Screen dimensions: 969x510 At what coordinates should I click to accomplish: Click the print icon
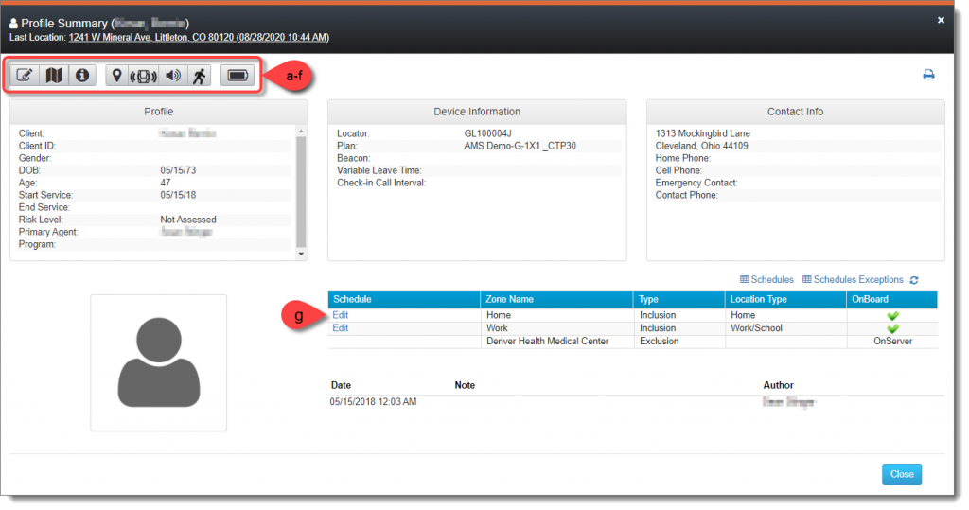pyautogui.click(x=928, y=75)
